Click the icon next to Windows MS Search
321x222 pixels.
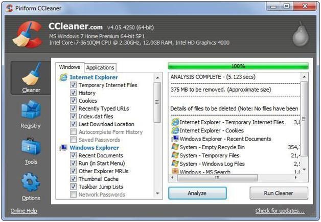coord(175,171)
